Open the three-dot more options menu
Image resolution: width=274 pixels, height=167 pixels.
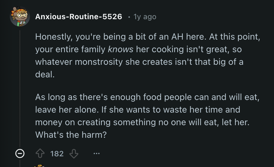[x=97, y=153]
